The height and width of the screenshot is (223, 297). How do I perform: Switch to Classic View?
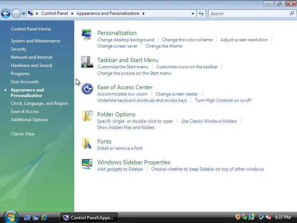[x=23, y=134]
